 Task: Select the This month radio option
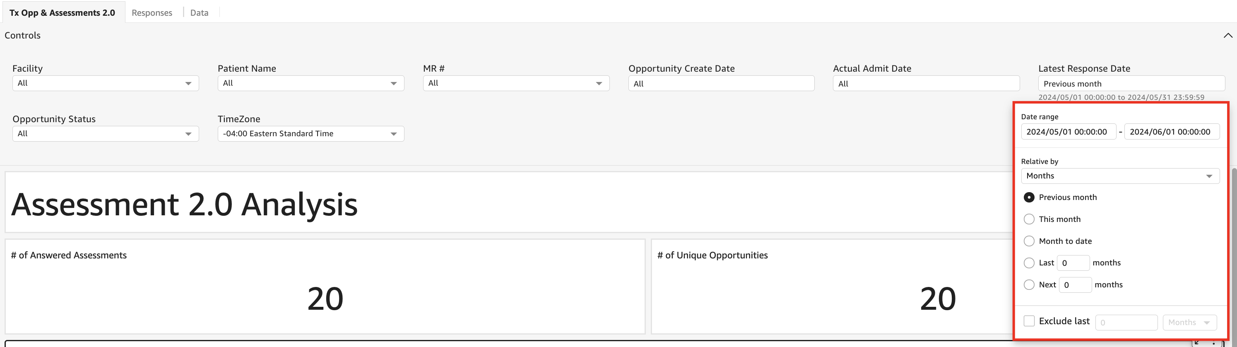(x=1029, y=219)
